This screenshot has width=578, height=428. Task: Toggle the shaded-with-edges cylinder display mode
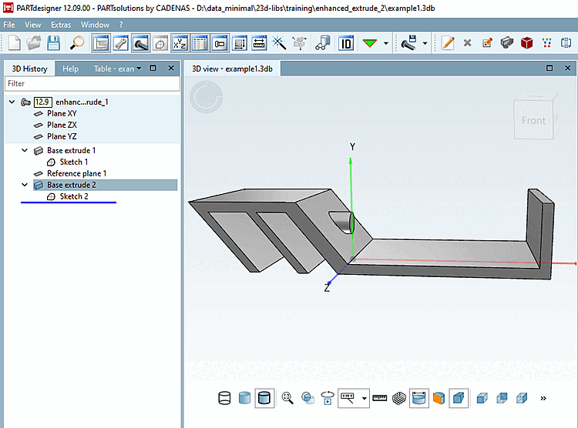265,398
